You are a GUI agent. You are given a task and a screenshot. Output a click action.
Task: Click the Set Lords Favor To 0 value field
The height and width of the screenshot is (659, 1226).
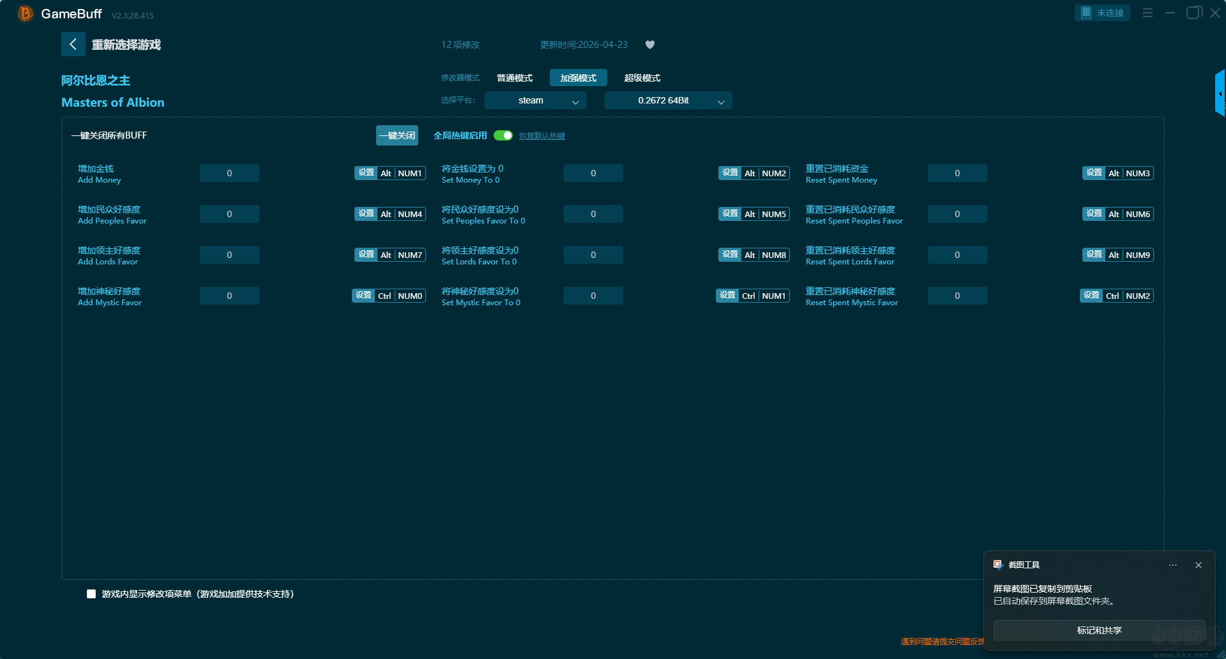pyautogui.click(x=593, y=255)
